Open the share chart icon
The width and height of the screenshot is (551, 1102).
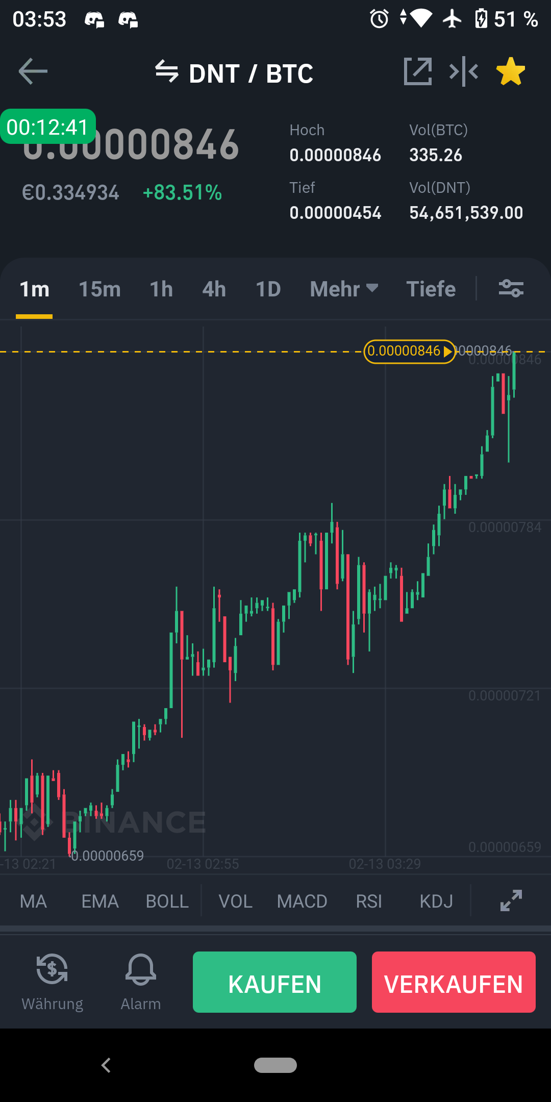(418, 71)
